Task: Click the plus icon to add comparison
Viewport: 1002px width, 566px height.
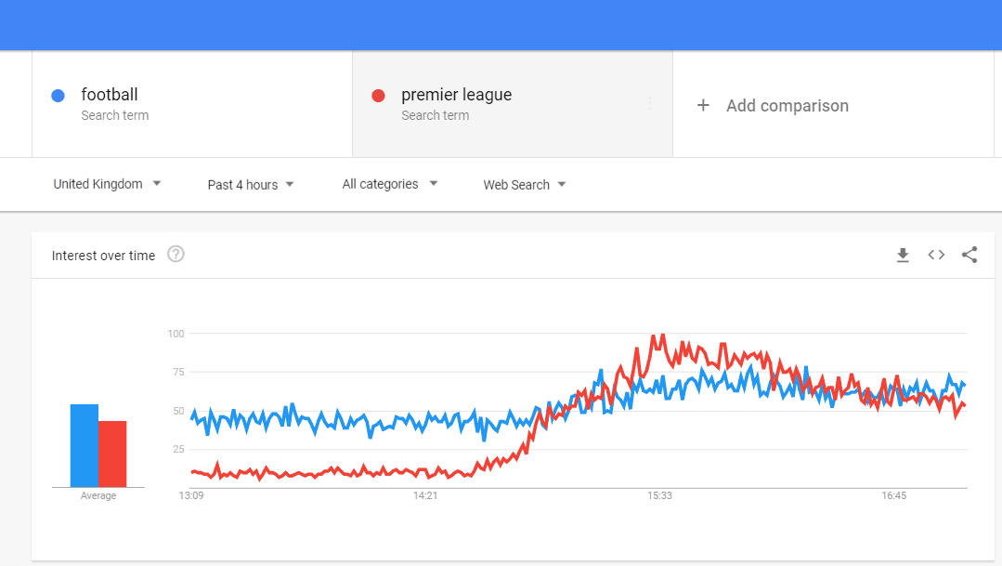Action: tap(703, 105)
